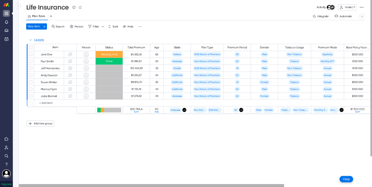Open conversation for Jane Doe

(70, 54)
